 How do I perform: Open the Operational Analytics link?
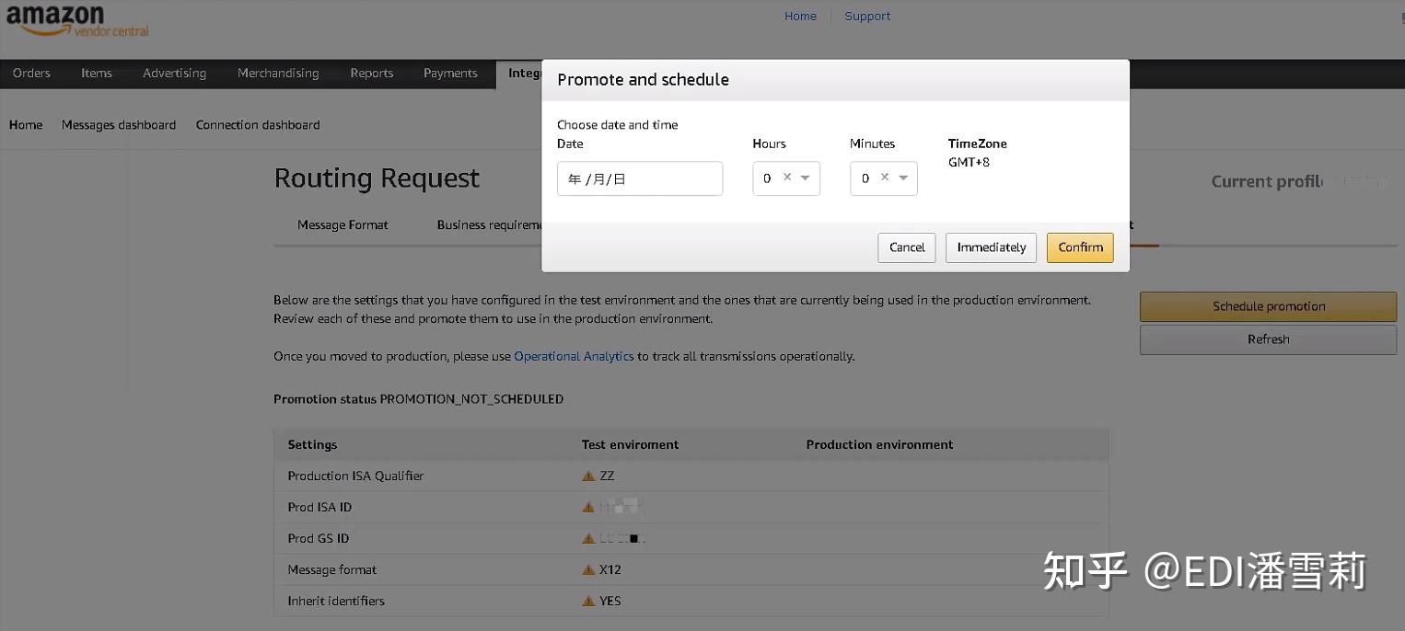(x=574, y=356)
